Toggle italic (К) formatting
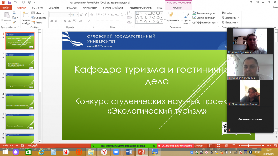The width and height of the screenshot is (278, 156). click(56, 21)
